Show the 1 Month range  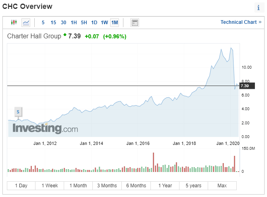78,186
